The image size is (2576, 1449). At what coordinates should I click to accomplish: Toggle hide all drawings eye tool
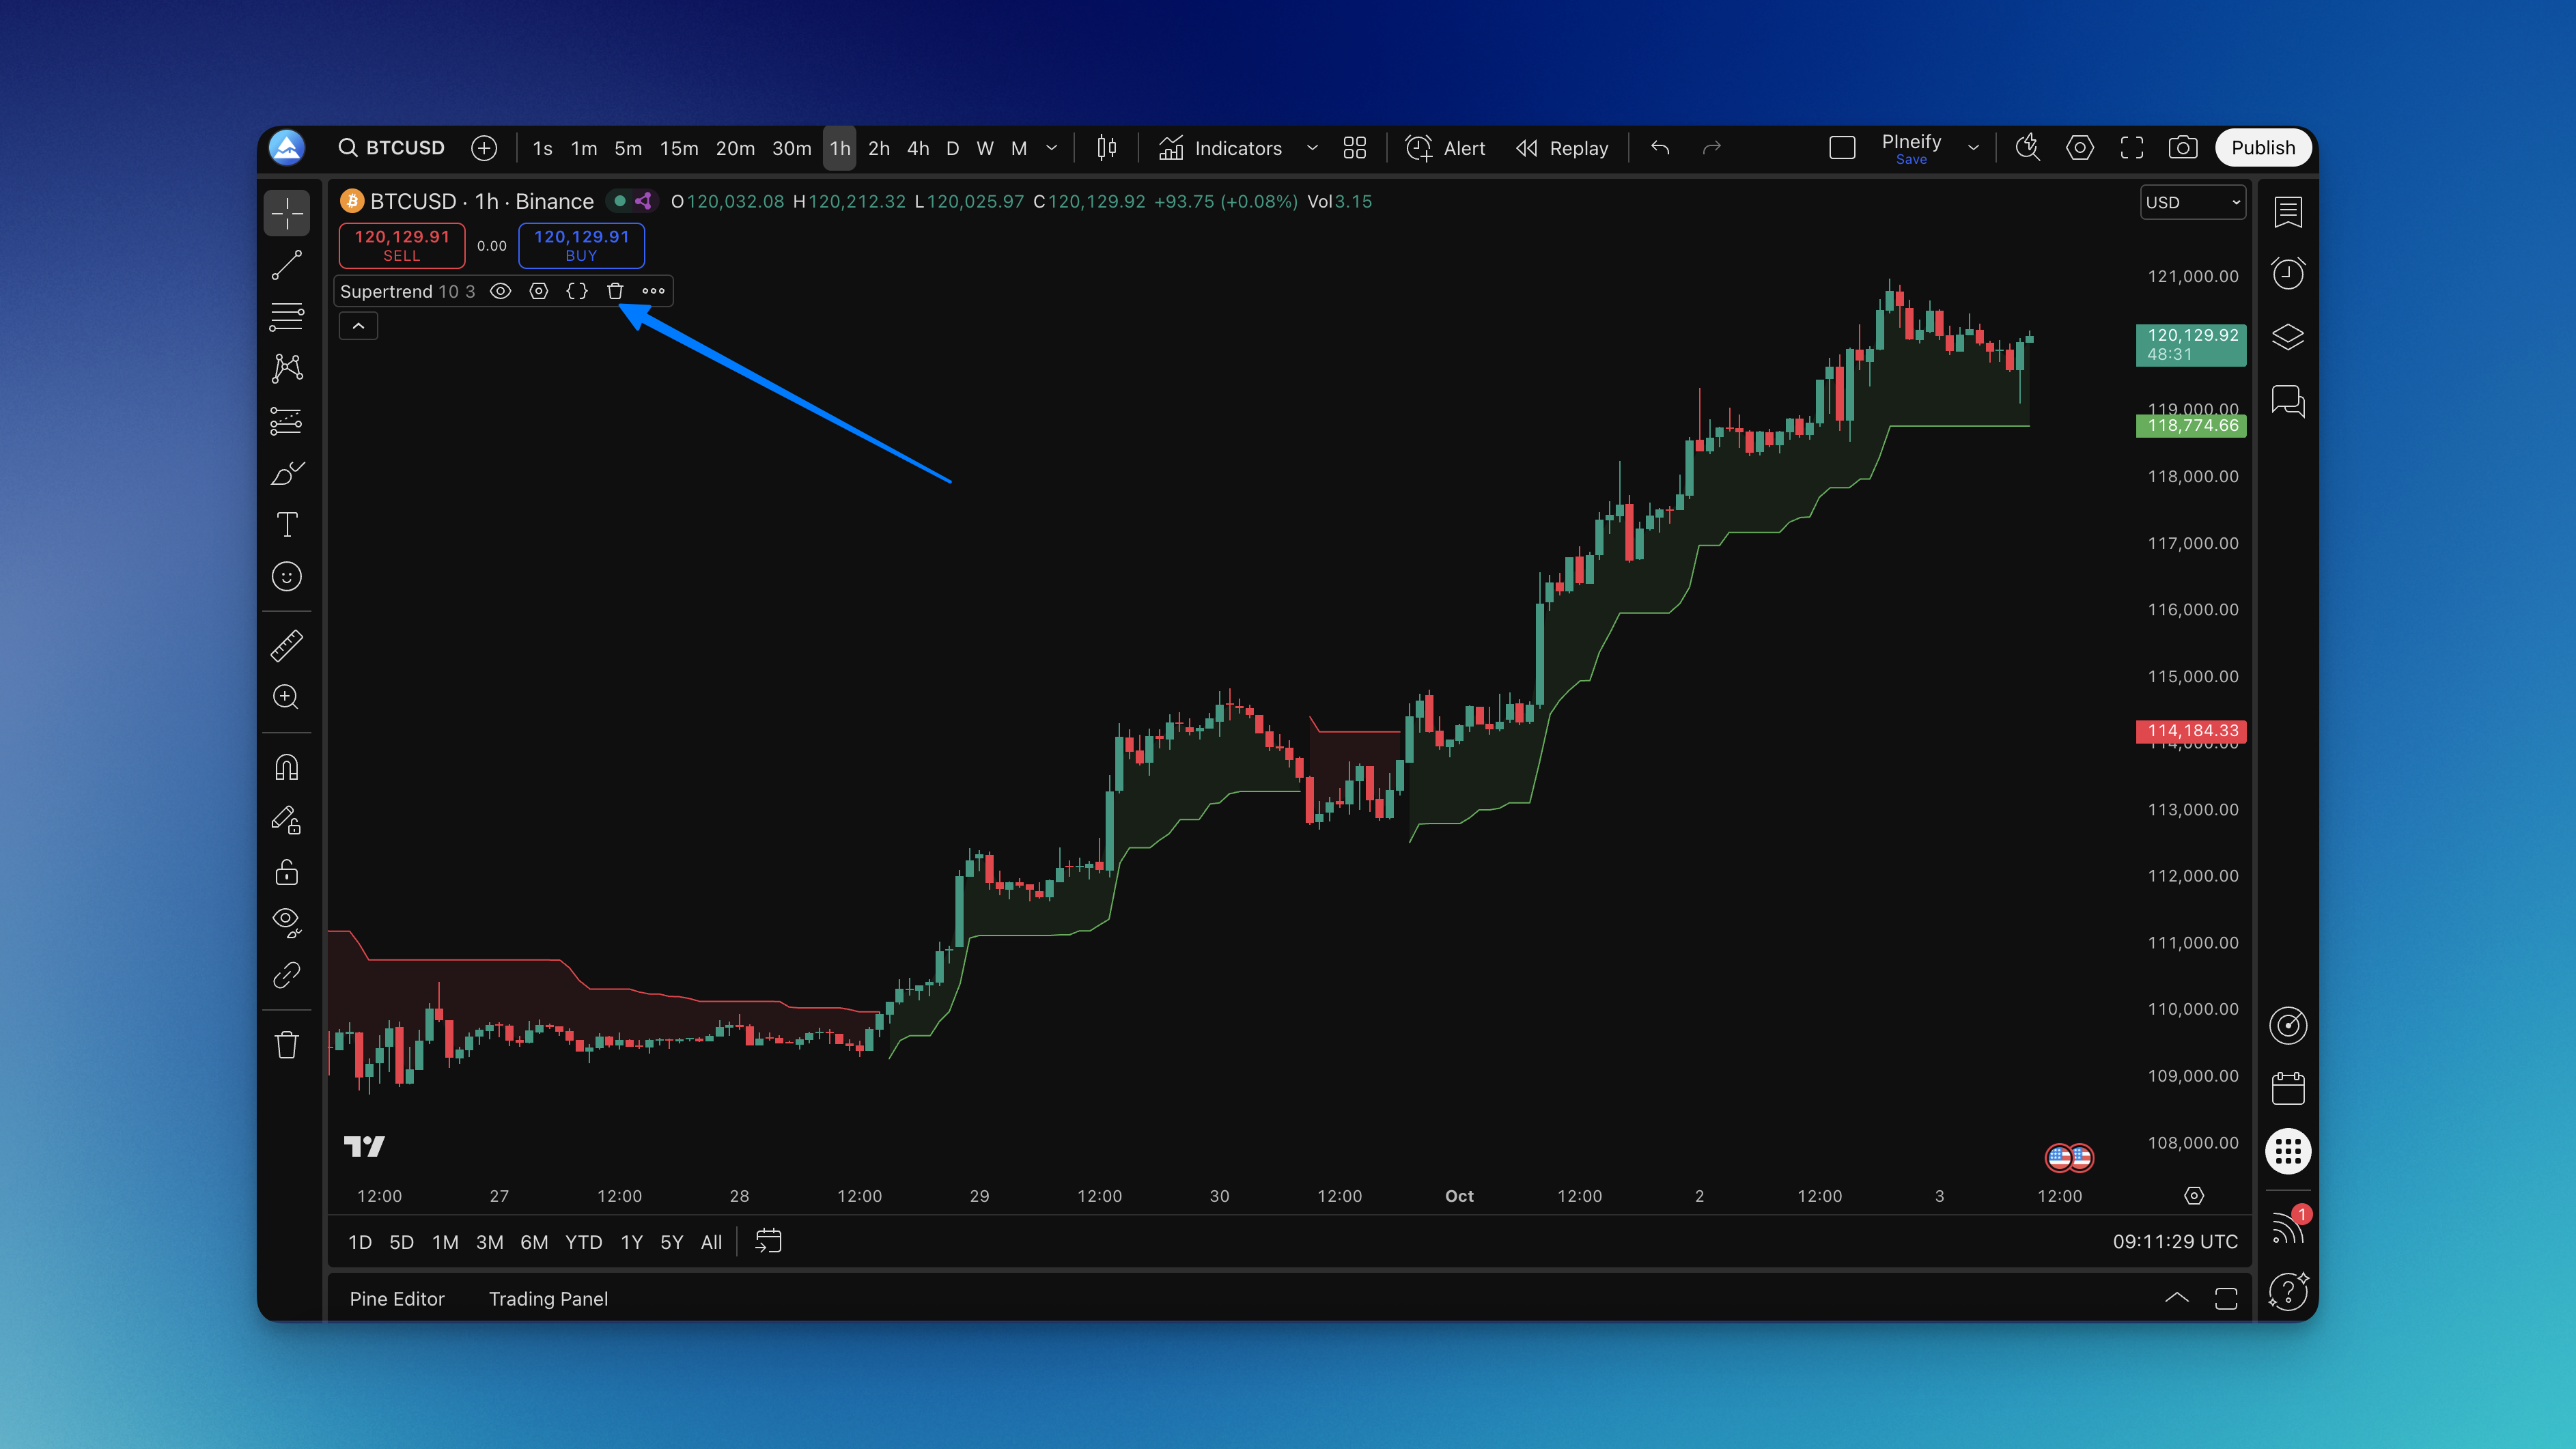coord(287,921)
